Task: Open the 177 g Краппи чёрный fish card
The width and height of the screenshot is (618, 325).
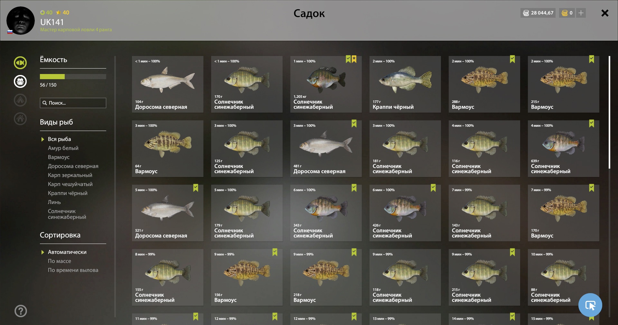Action: point(405,84)
